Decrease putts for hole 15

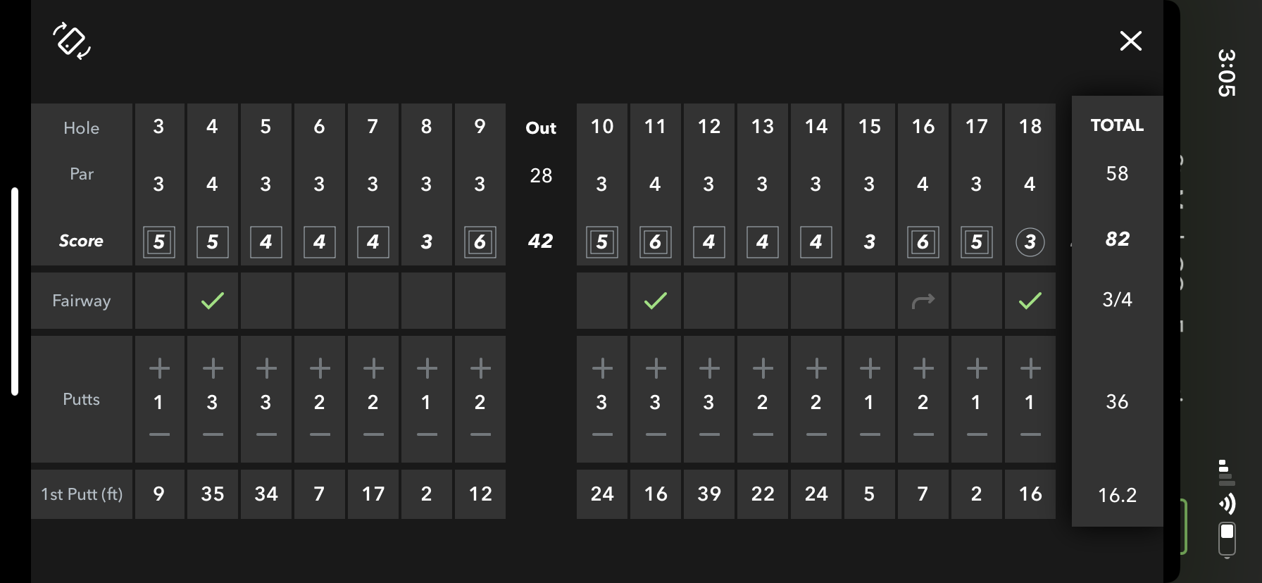(x=870, y=434)
